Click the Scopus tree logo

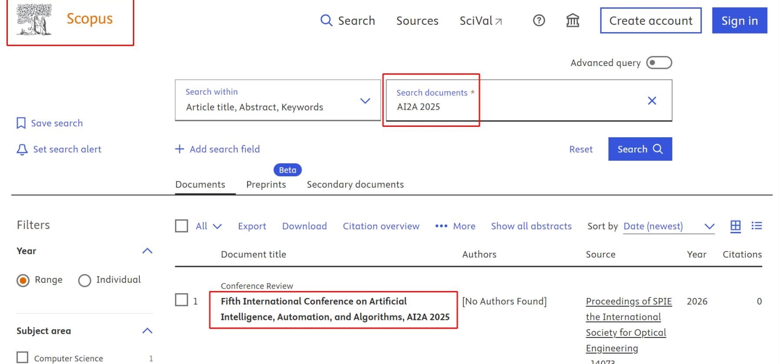[x=34, y=19]
